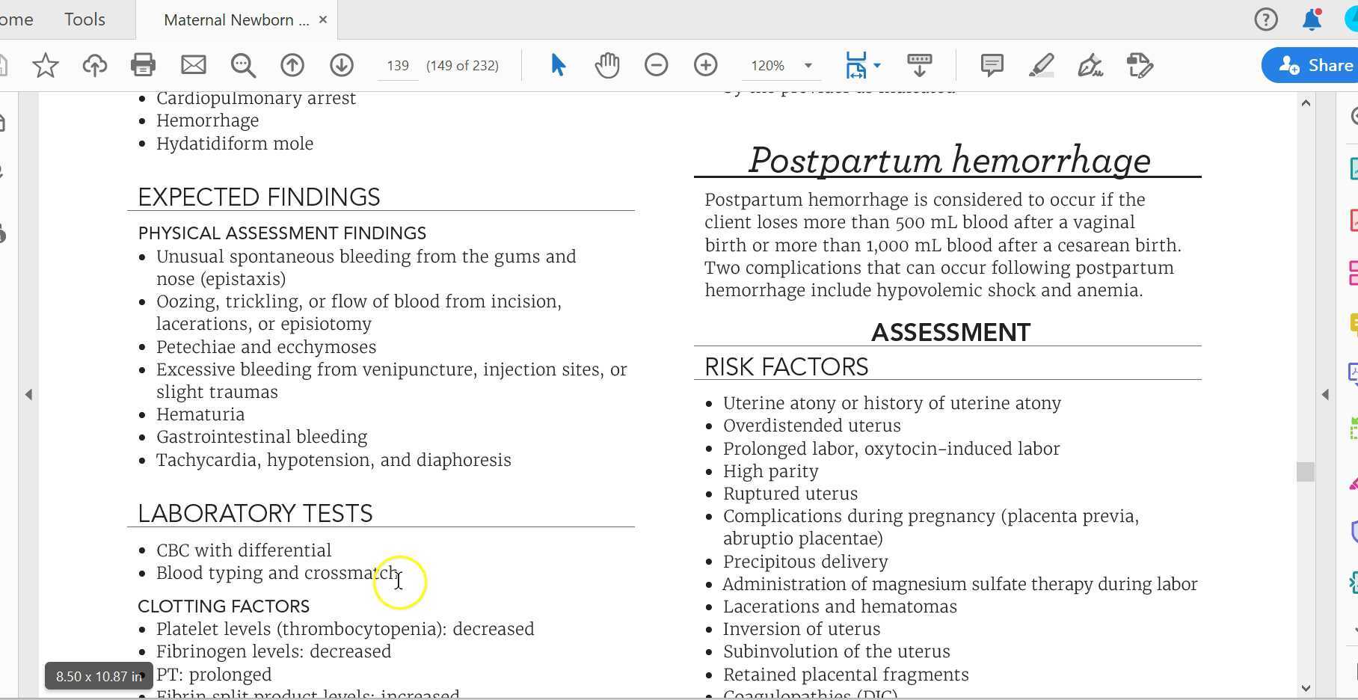Print the document
This screenshot has height=700, width=1358.
click(x=143, y=66)
